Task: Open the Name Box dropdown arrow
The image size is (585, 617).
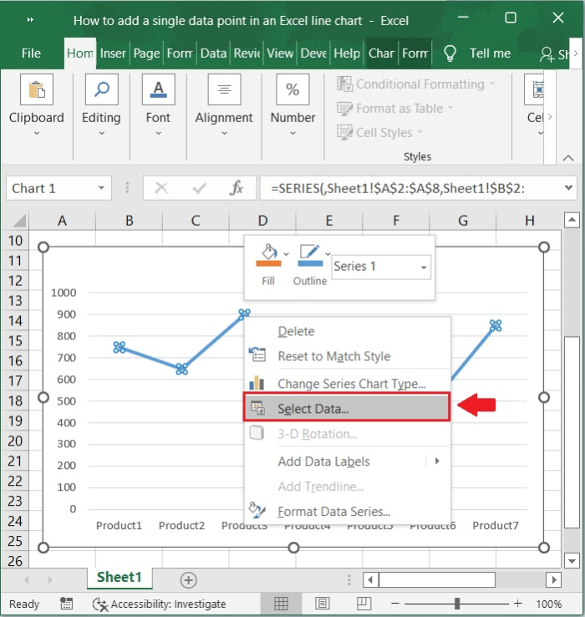Action: pos(101,188)
